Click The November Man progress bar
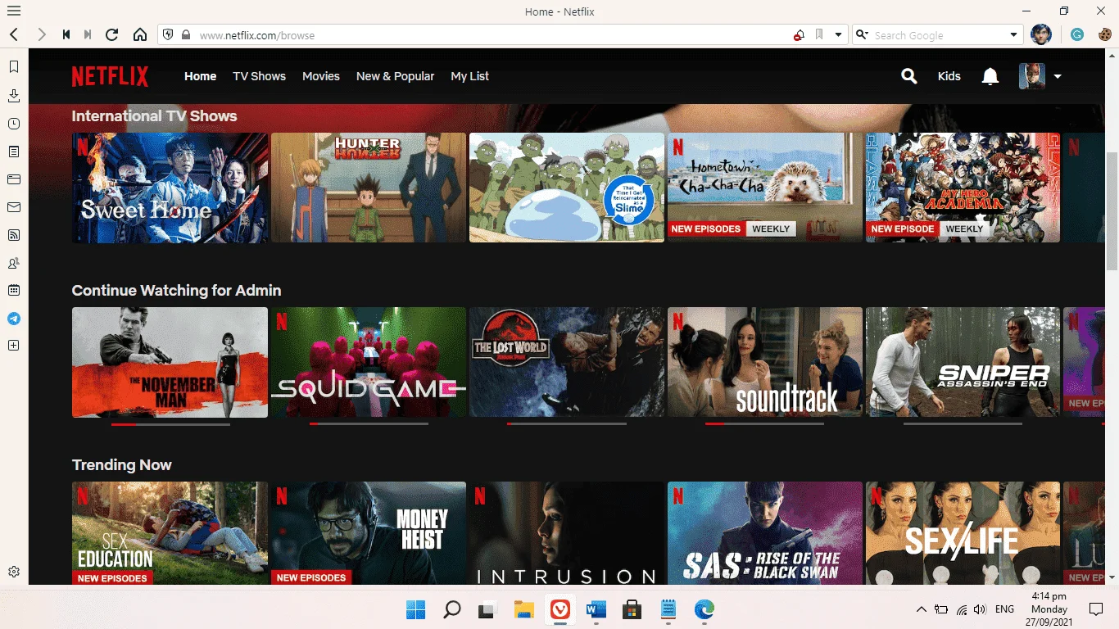1119x629 pixels. click(x=170, y=424)
